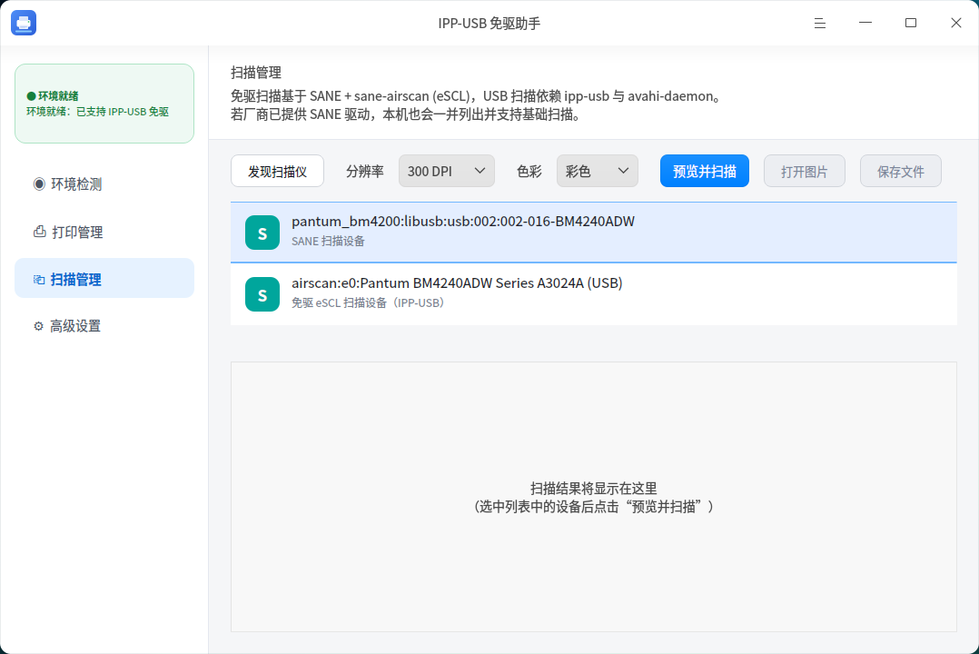
Task: Open the 300 DPI resolution dropdown
Action: (447, 171)
